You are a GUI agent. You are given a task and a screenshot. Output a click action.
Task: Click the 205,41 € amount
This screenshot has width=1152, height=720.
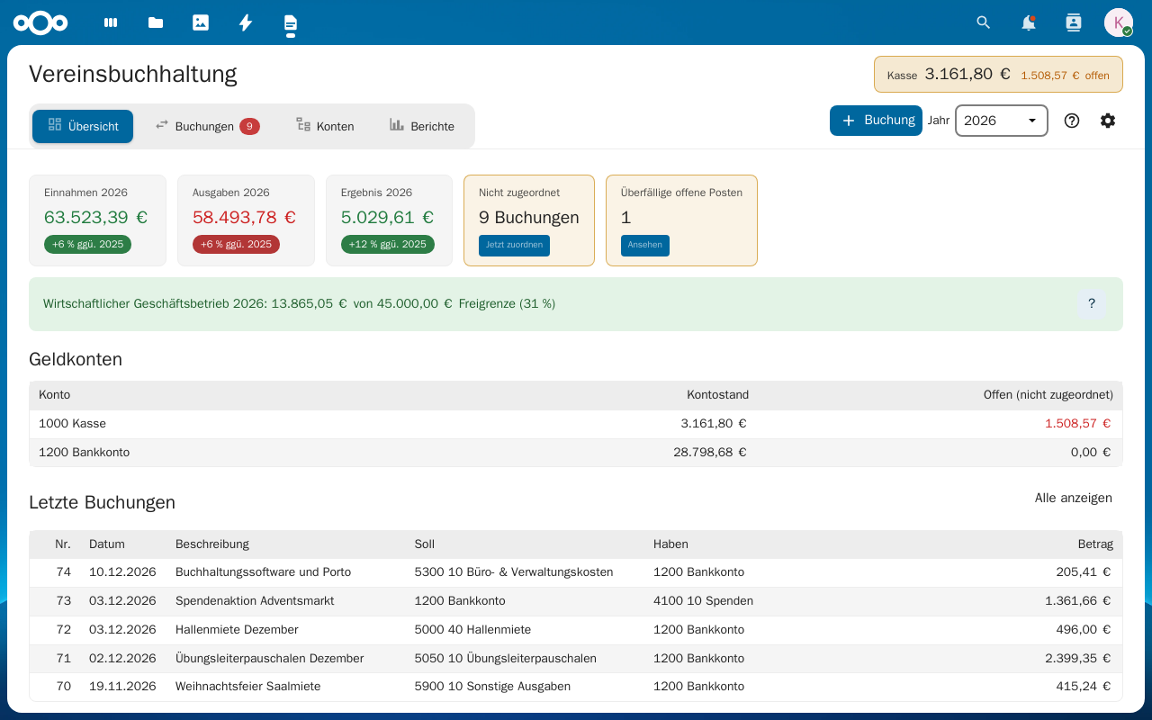coord(1084,572)
